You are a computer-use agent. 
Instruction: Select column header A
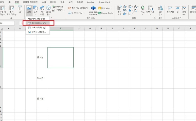9,28
